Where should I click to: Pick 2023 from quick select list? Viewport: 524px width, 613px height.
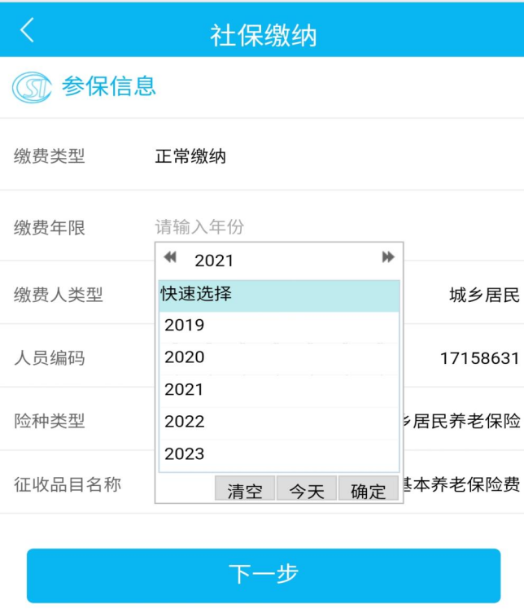click(279, 454)
